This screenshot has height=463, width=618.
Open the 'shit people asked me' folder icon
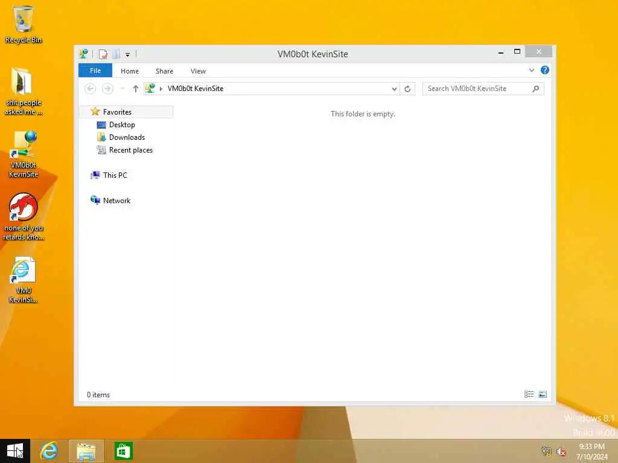(x=24, y=92)
